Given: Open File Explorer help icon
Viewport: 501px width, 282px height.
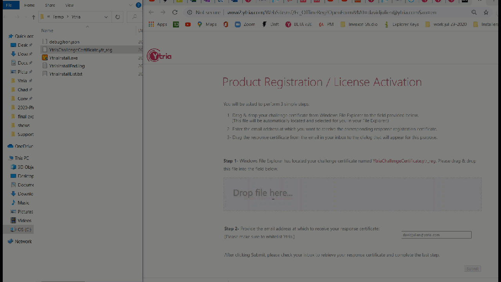Looking at the screenshot, I should coord(138,5).
